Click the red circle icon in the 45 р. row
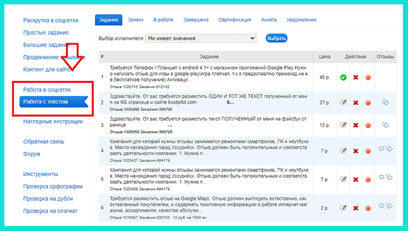The height and width of the screenshot is (231, 408). (x=368, y=78)
